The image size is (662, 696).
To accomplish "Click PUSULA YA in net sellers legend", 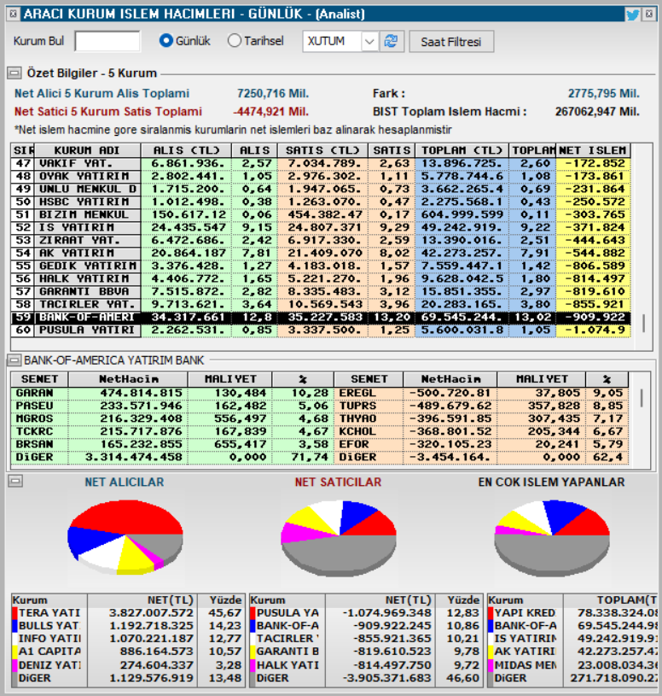I will click(x=287, y=613).
